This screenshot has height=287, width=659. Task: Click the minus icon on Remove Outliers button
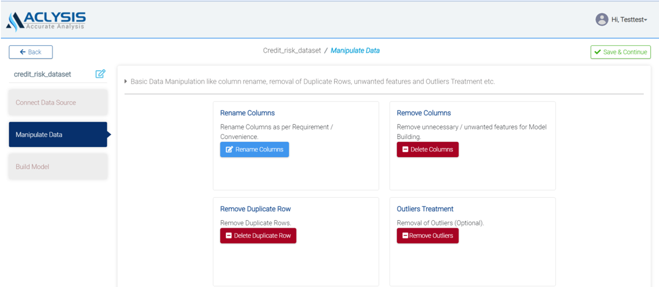coord(405,236)
